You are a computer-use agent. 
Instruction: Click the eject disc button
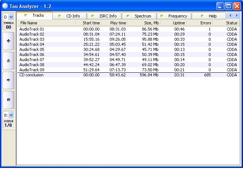point(8,61)
